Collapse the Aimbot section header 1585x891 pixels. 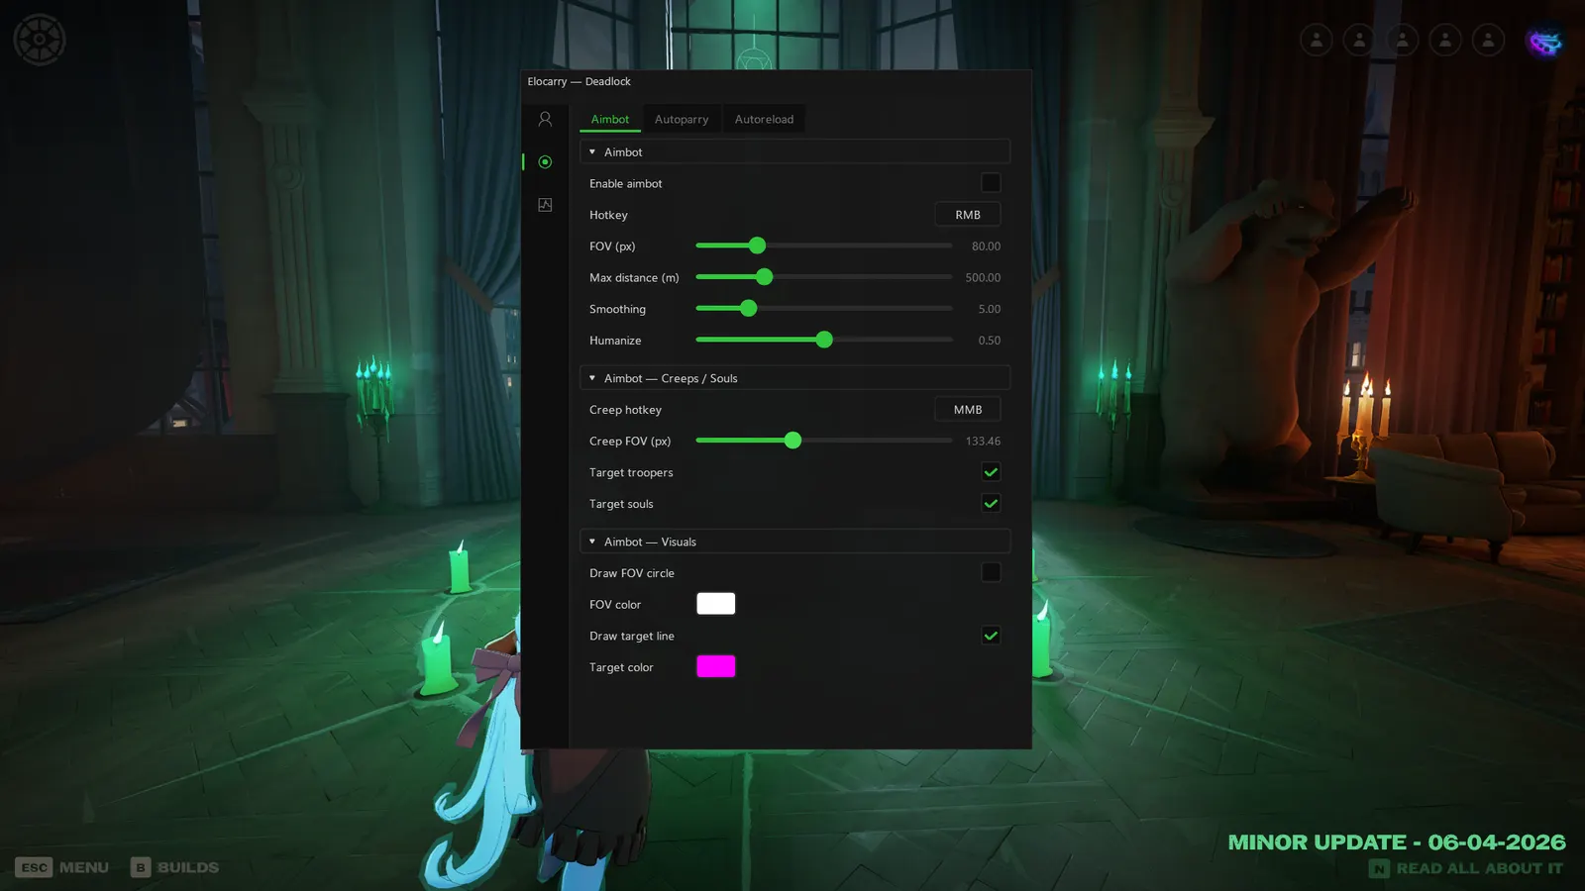point(794,151)
